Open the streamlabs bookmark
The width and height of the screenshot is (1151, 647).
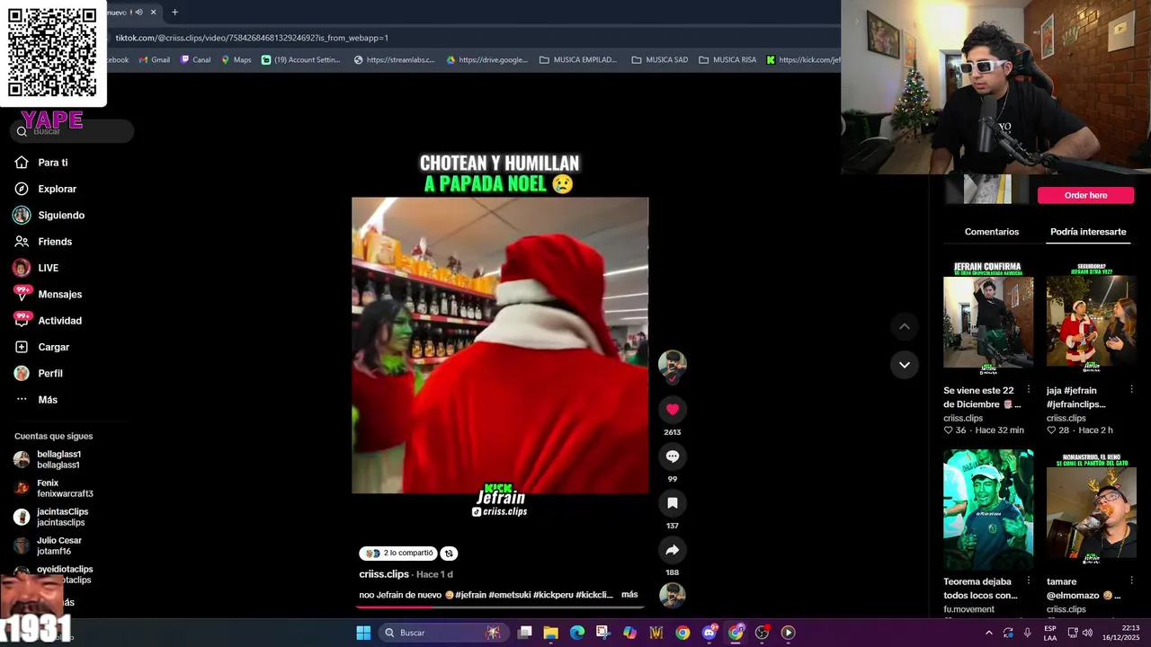[395, 60]
